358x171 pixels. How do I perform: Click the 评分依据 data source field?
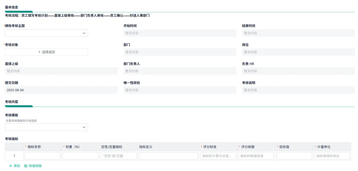coord(256,156)
